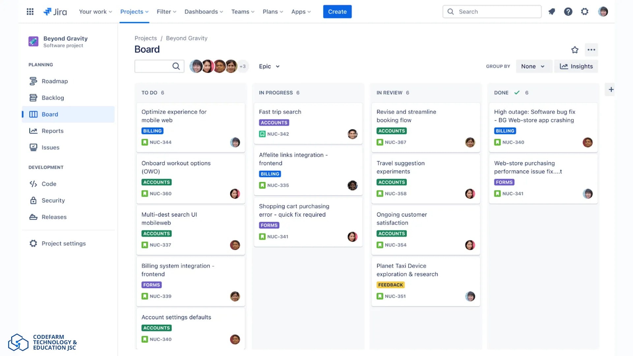Open notifications bell icon in top bar

(x=552, y=12)
